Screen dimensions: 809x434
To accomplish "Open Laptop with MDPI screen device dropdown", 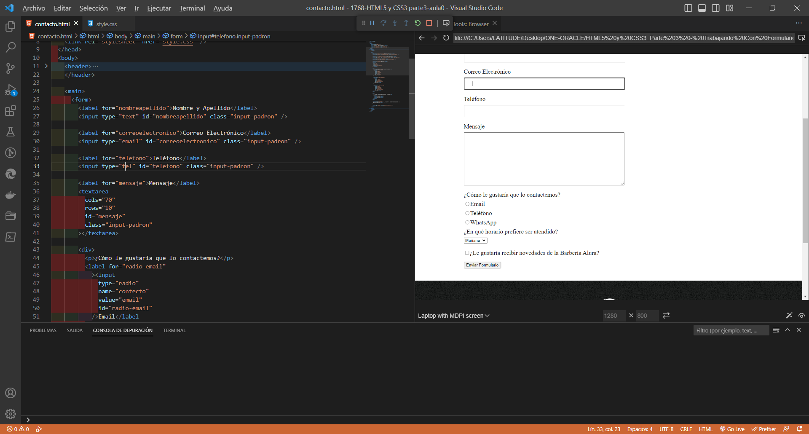I will tap(454, 316).
